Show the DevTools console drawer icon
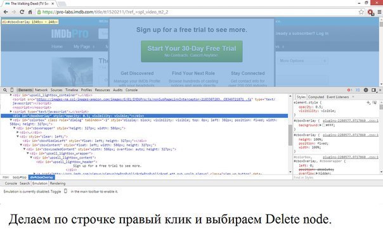Image resolution: width=383 pixels, height=244 pixels. point(358,90)
